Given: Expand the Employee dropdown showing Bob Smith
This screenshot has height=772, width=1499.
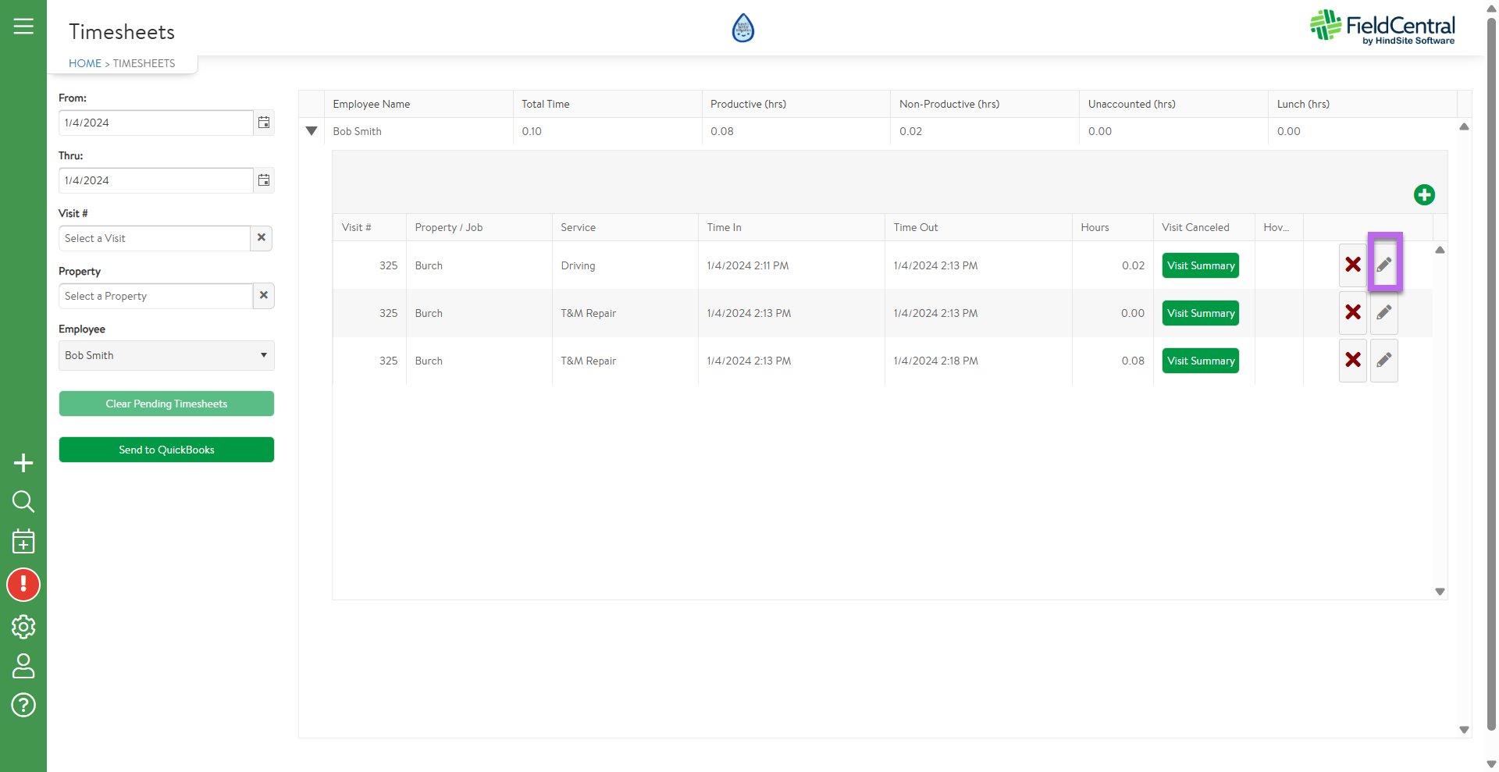Looking at the screenshot, I should pos(166,355).
